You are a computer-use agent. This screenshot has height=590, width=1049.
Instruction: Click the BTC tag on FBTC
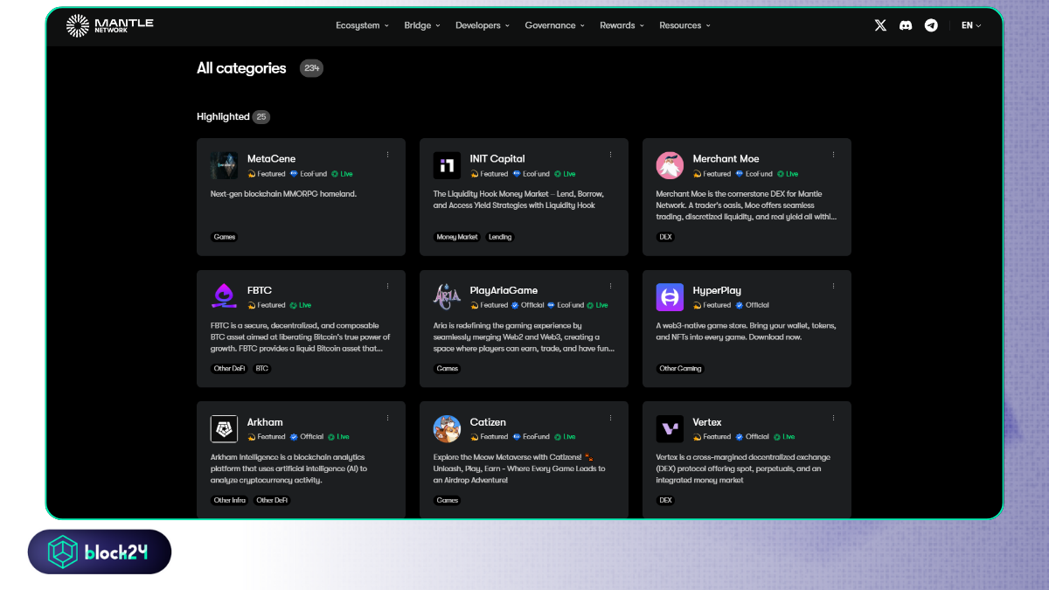tap(261, 369)
